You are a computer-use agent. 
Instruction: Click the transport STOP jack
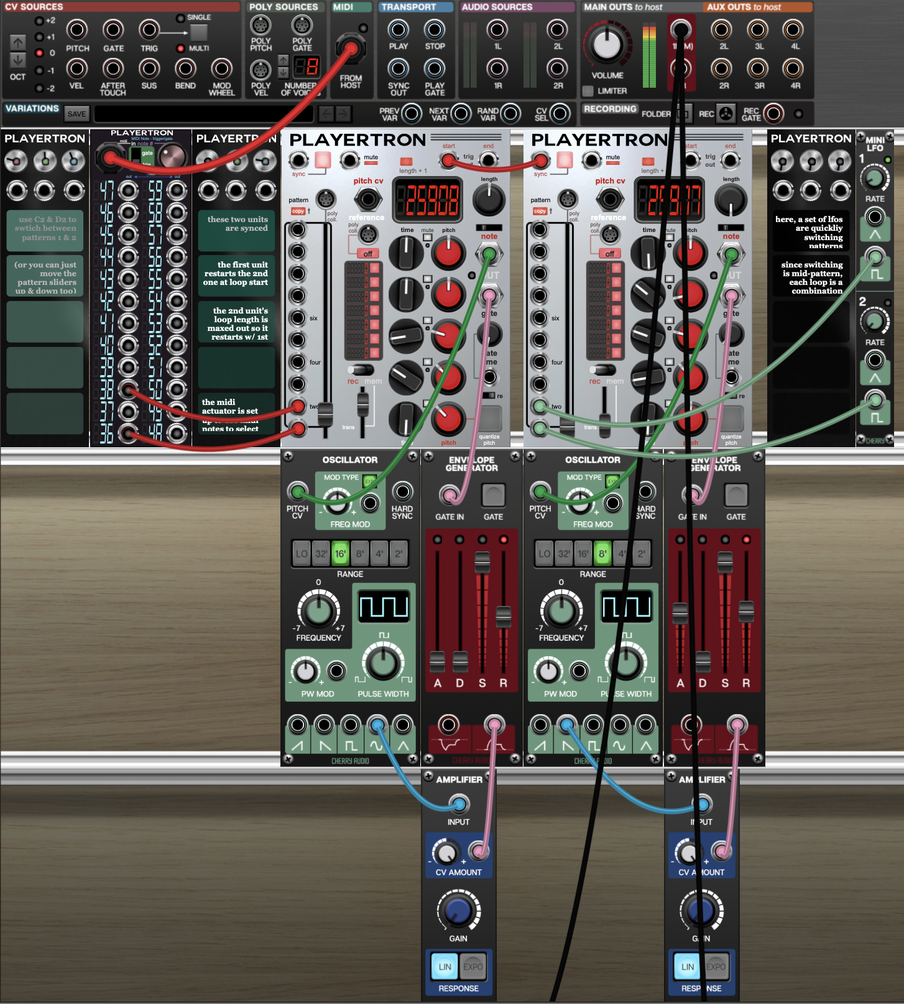[x=435, y=29]
